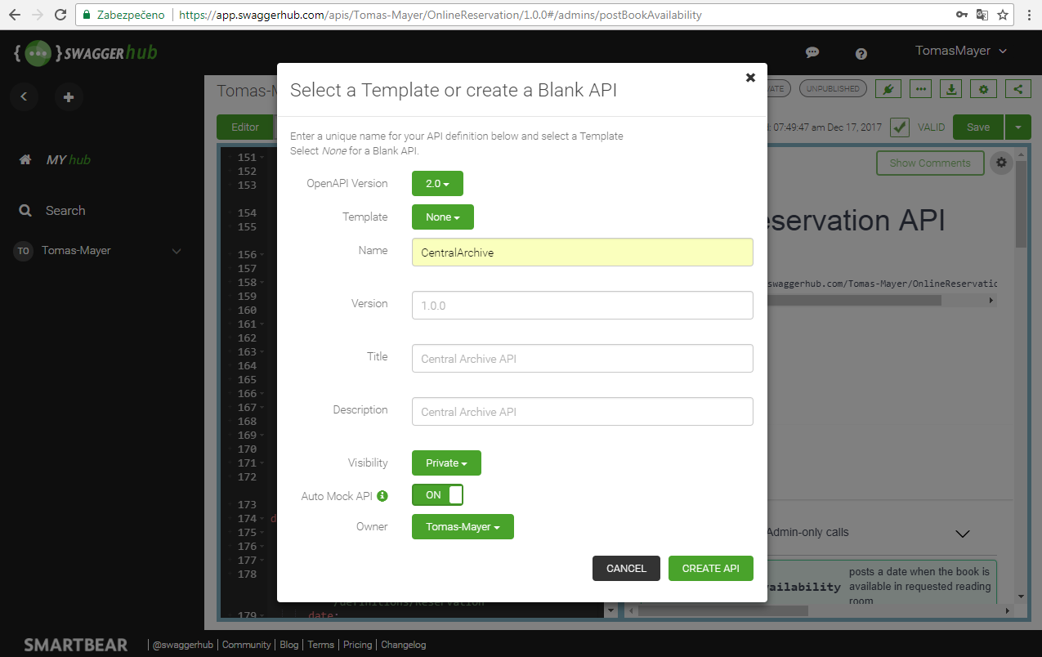Open the Owner Tomas-Mayer dropdown
The width and height of the screenshot is (1042, 657).
click(x=463, y=527)
